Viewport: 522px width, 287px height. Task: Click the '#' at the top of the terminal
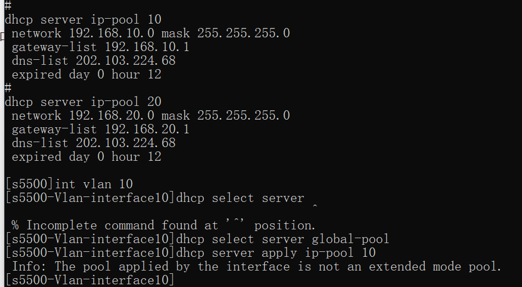[x=8, y=5]
